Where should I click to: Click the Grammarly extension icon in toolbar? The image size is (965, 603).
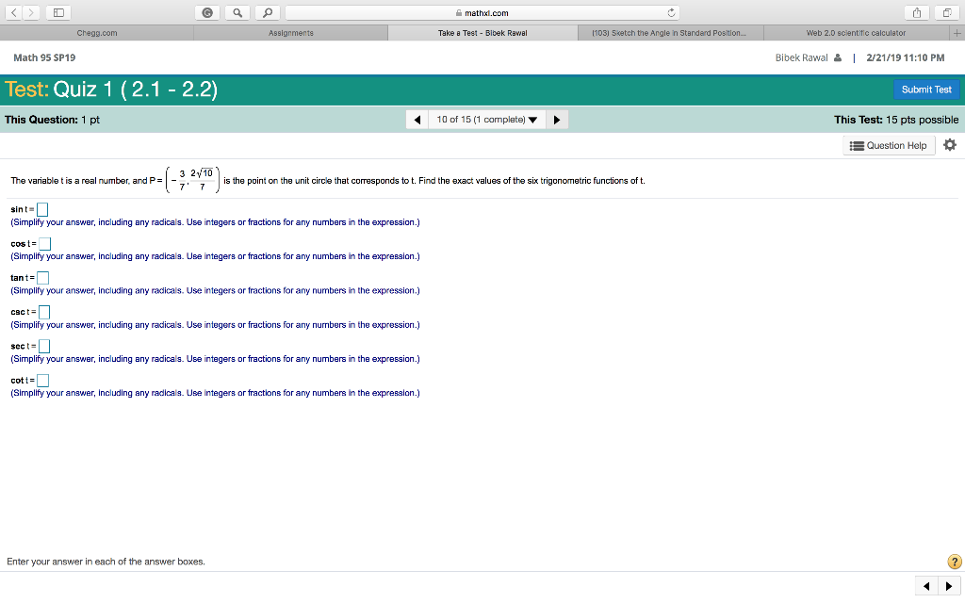click(x=207, y=12)
